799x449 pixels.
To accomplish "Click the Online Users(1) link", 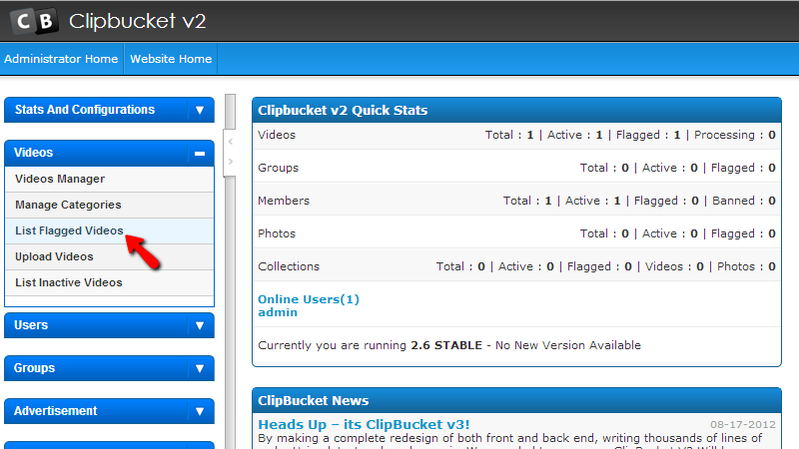I will tap(309, 299).
